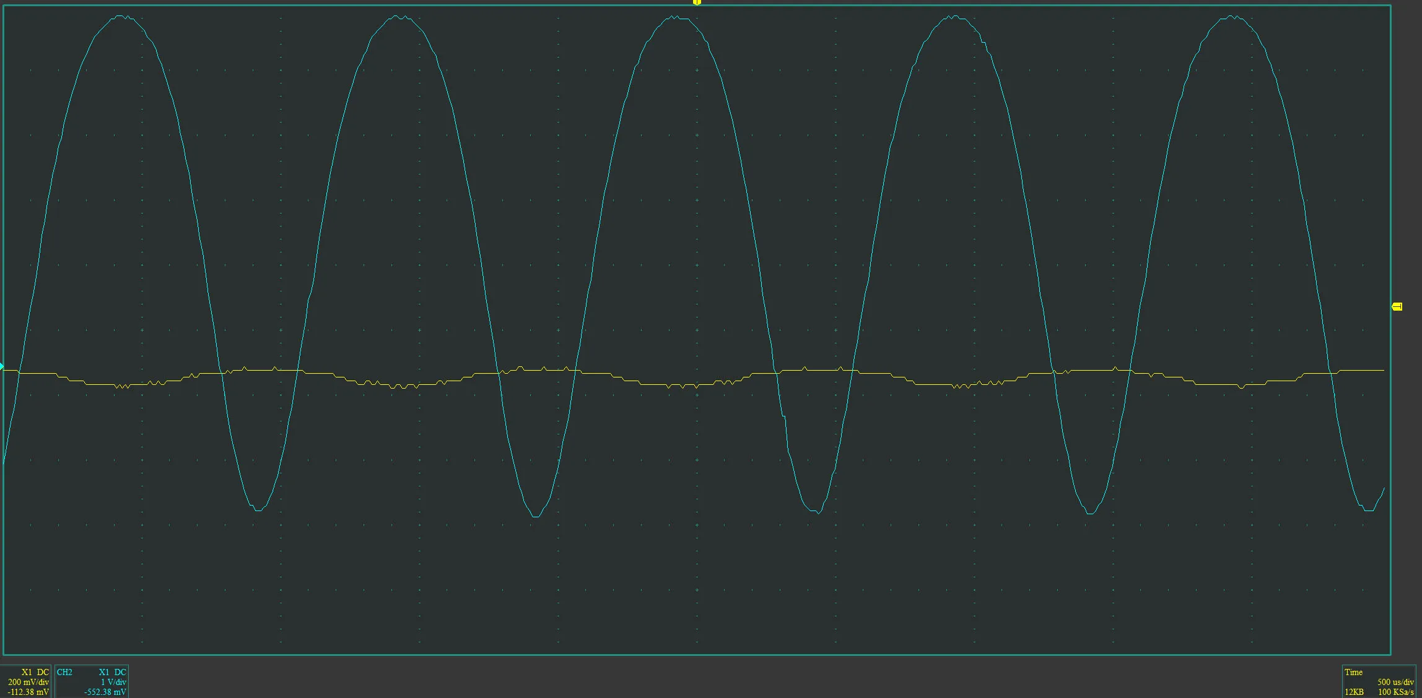Click the 100 KSa/s sample rate
The image size is (1422, 698).
click(x=1396, y=692)
